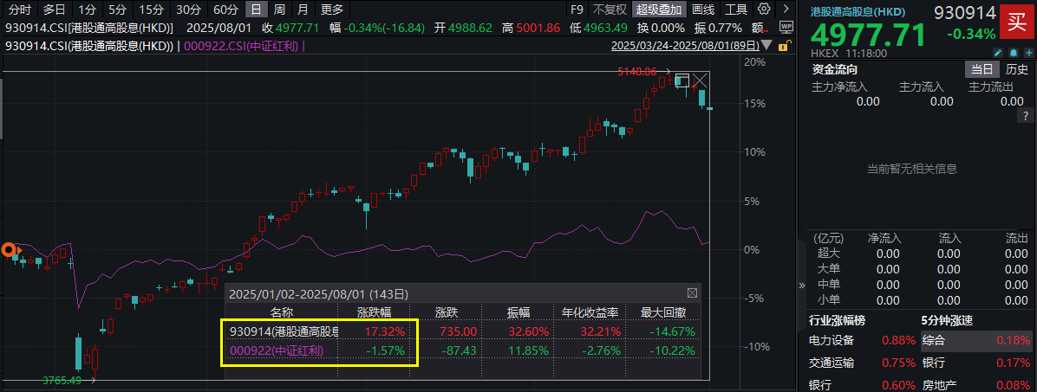Open the chart settings gear icon
The height and width of the screenshot is (392, 1037).
pyautogui.click(x=763, y=10)
